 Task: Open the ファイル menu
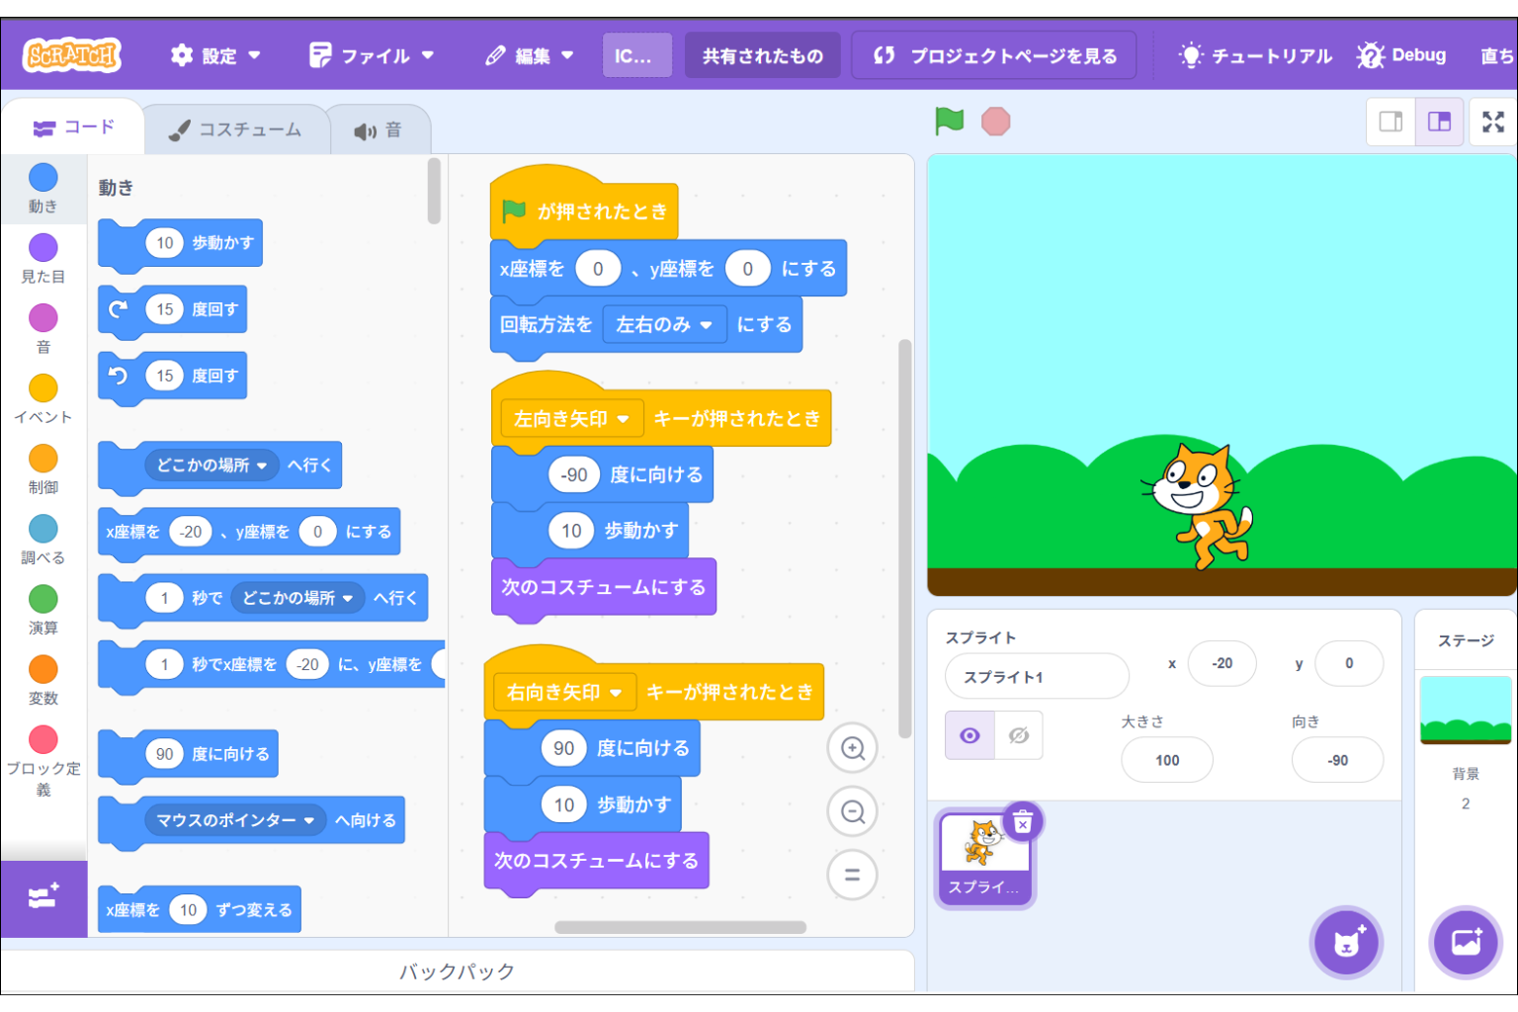coord(372,56)
